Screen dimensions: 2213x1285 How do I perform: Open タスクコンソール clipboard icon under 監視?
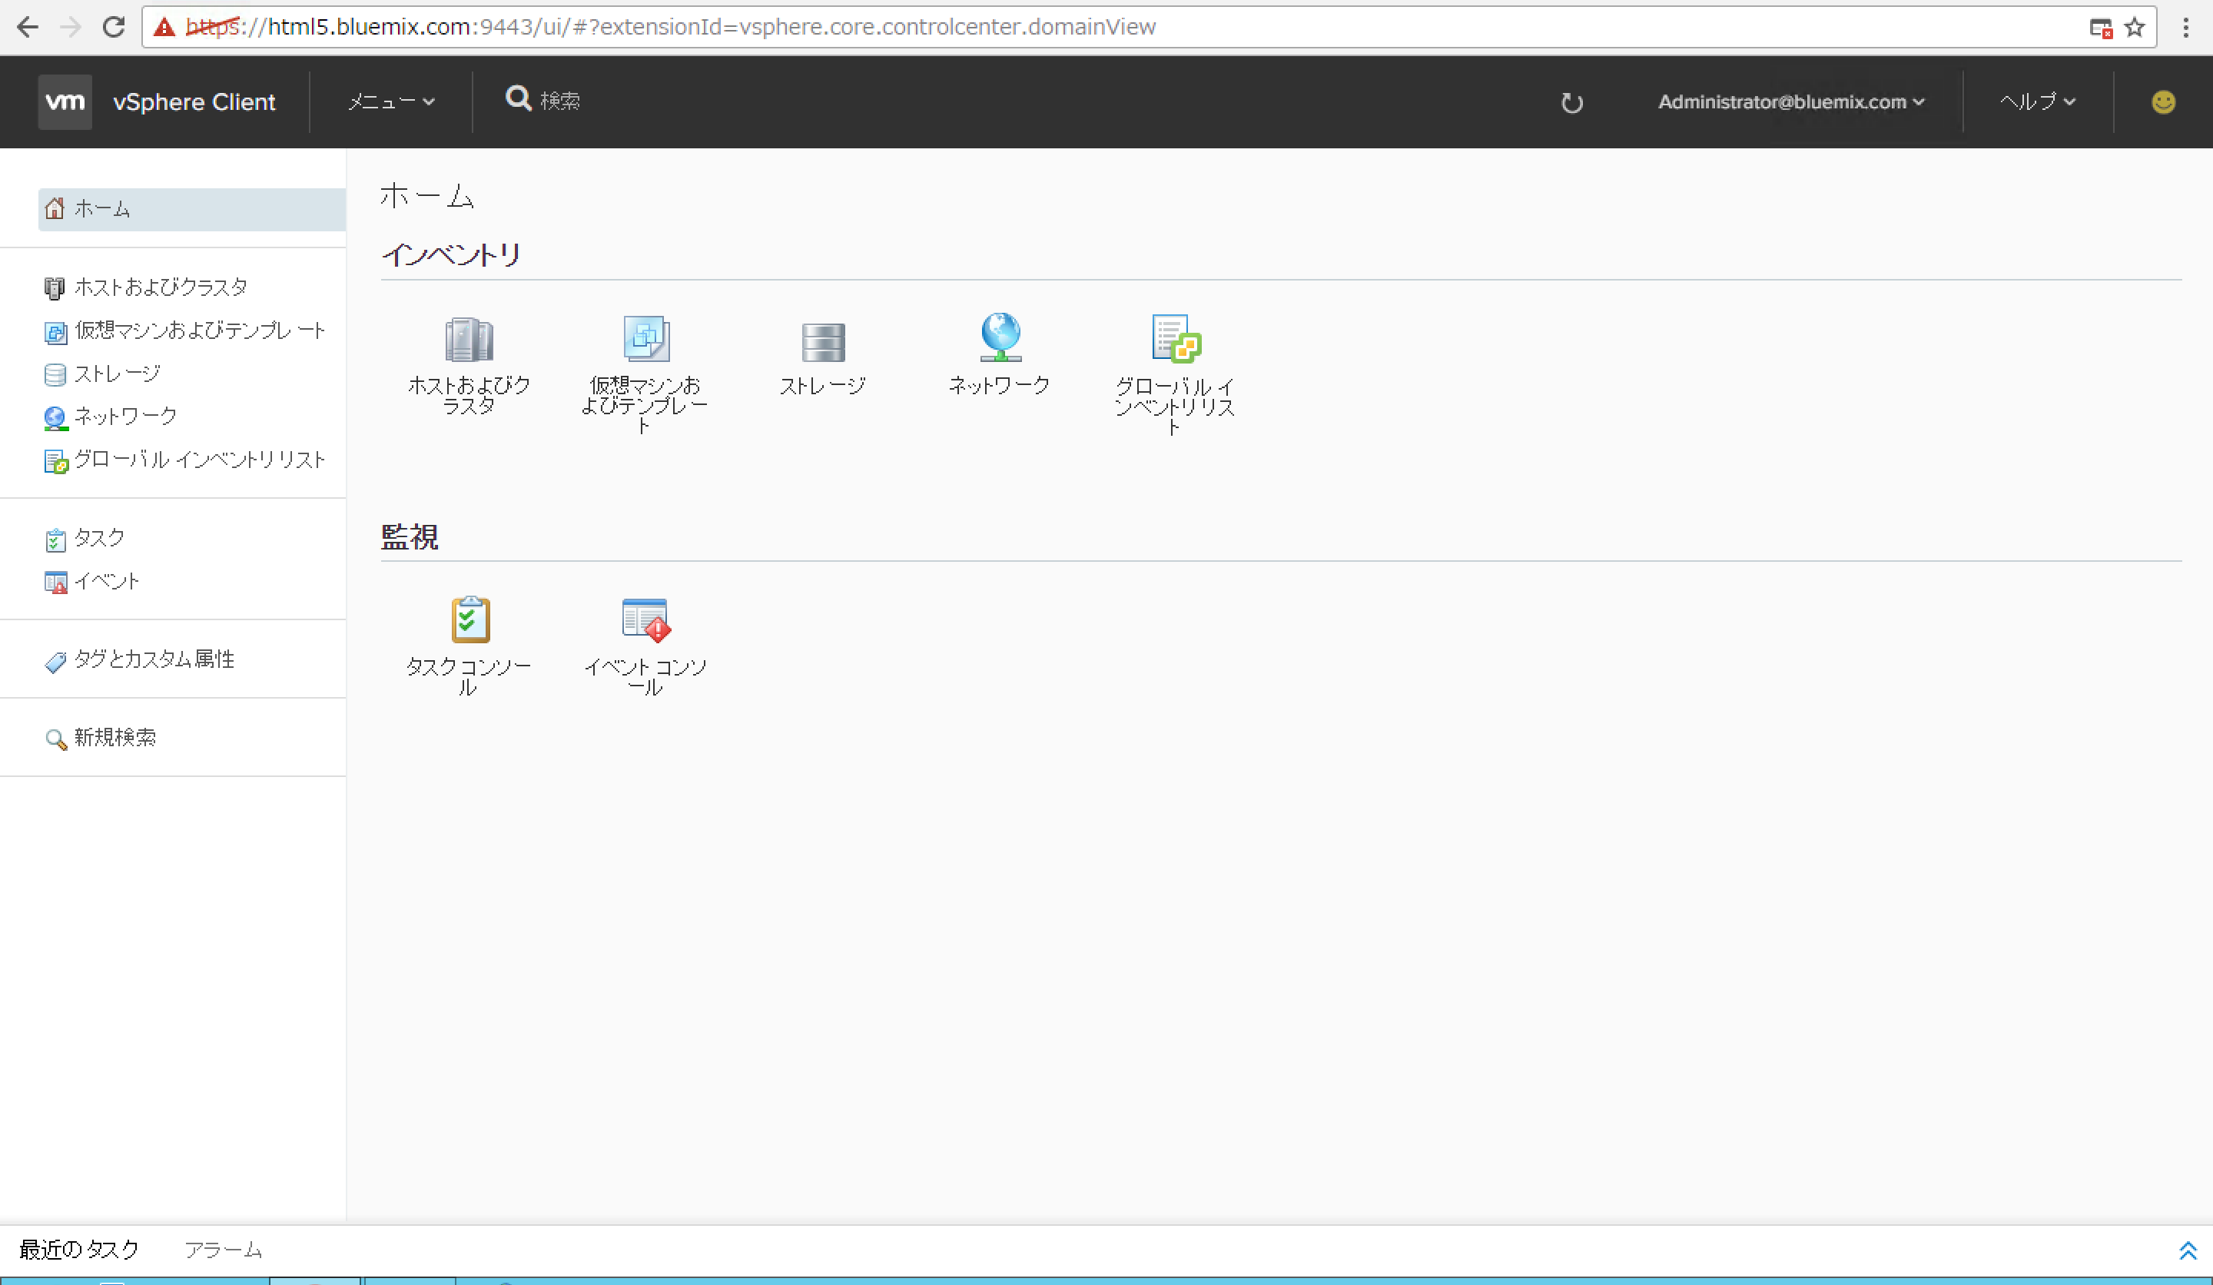(469, 621)
